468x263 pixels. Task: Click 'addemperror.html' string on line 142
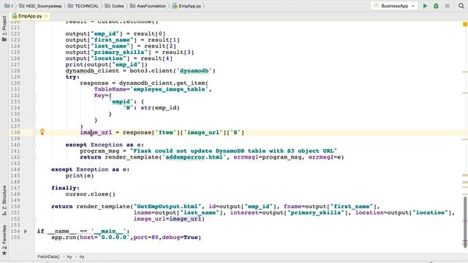(195, 157)
